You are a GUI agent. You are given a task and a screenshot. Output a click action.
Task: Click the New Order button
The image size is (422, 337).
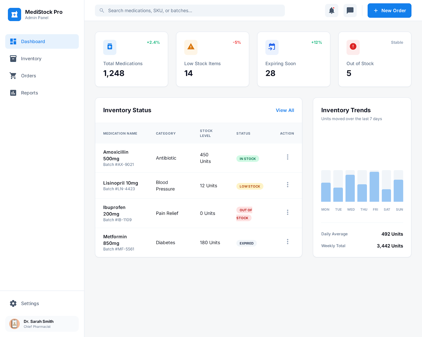[389, 11]
